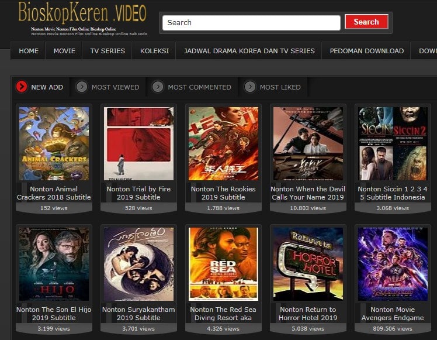
Task: Click the arrow icon beside Most Liked
Action: (x=250, y=87)
